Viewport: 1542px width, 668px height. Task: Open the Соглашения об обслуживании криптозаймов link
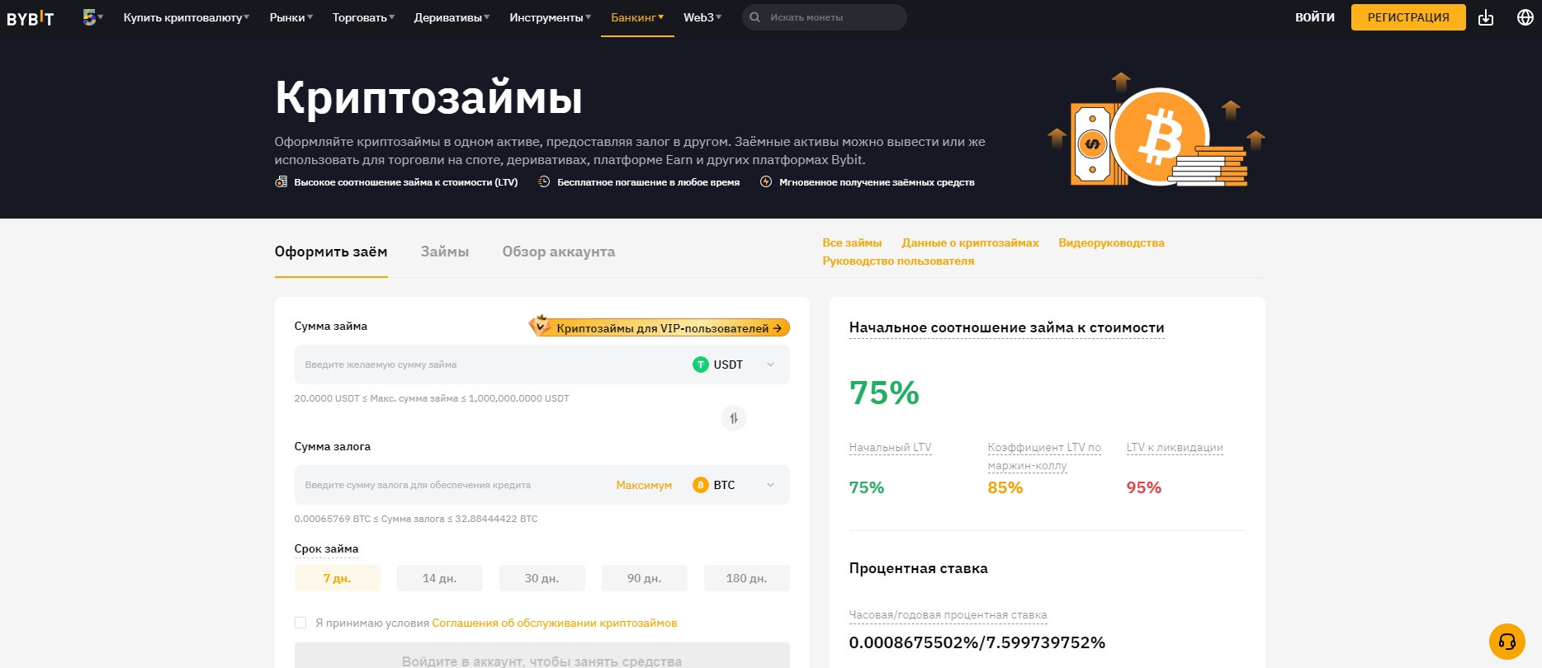[555, 623]
